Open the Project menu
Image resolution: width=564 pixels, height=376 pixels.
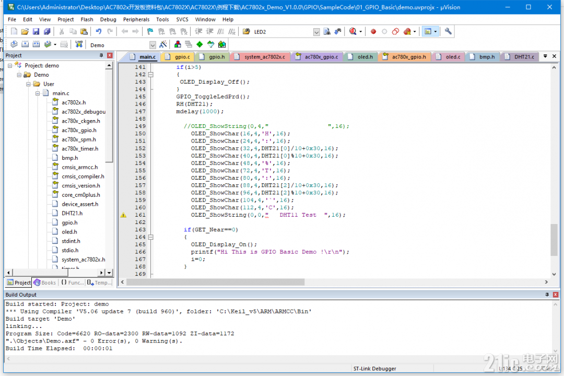pyautogui.click(x=65, y=19)
